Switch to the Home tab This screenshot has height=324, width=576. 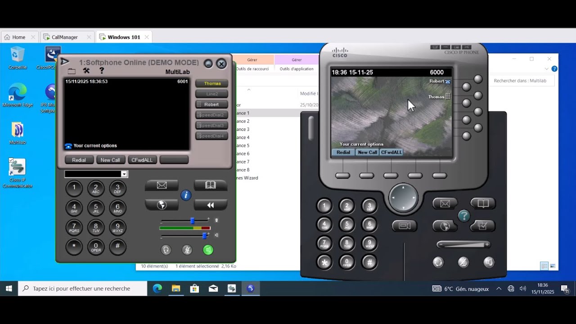[18, 37]
